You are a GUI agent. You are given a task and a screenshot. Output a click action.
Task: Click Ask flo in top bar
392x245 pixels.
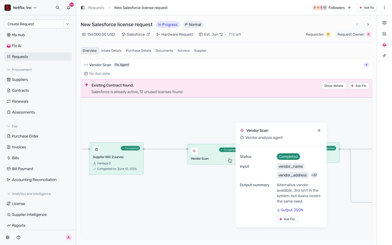pos(367,8)
